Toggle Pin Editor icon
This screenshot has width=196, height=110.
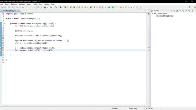140,7
